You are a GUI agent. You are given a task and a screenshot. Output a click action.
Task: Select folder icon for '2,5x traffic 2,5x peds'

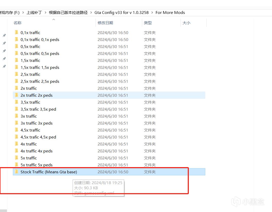point(16,81)
